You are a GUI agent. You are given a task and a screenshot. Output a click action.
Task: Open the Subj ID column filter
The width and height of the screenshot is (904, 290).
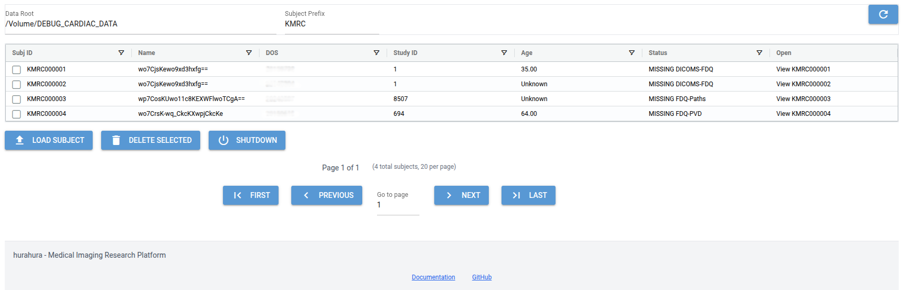tap(121, 53)
